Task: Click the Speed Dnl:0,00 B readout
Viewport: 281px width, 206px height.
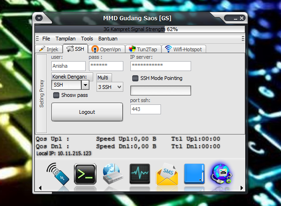Action: [126, 147]
